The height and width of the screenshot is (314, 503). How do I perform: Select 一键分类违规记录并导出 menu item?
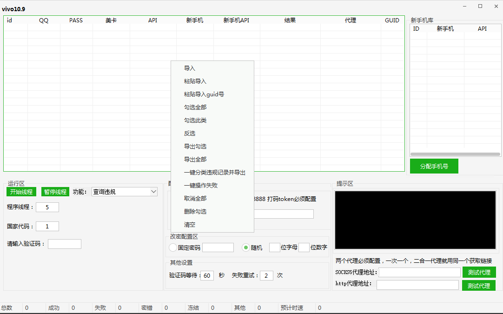pos(215,173)
